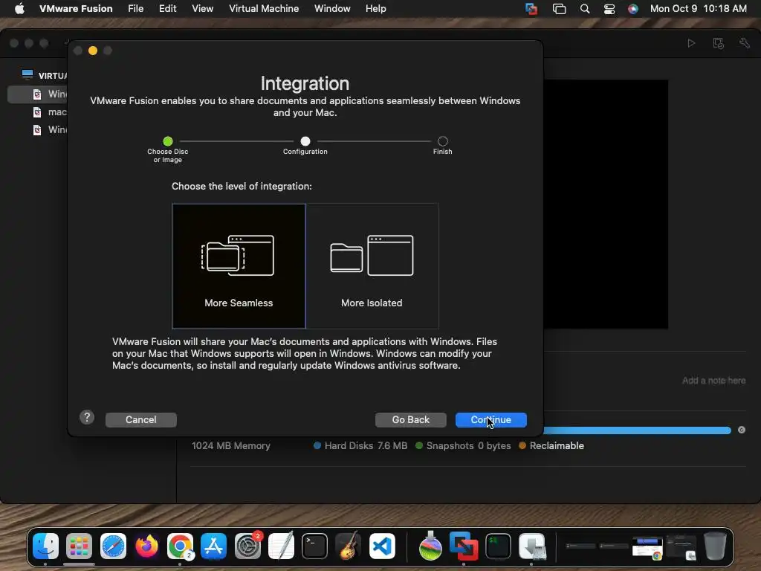Open Google Chrome from the Dock

tap(180, 546)
